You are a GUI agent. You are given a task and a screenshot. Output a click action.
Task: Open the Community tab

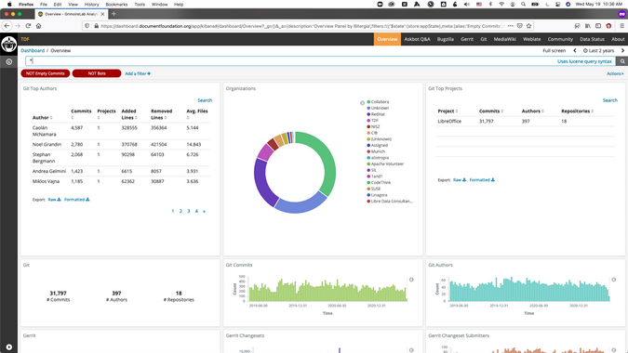click(x=560, y=39)
